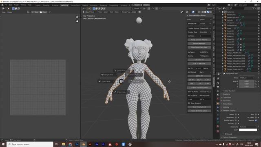Open File Explorer from the taskbar
The height and width of the screenshot is (147, 261).
click(64, 144)
